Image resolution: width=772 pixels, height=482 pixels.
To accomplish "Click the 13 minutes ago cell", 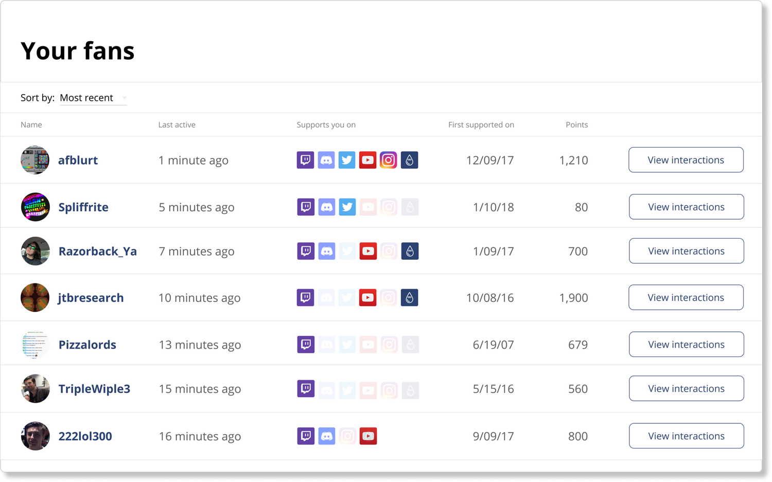I will 200,345.
